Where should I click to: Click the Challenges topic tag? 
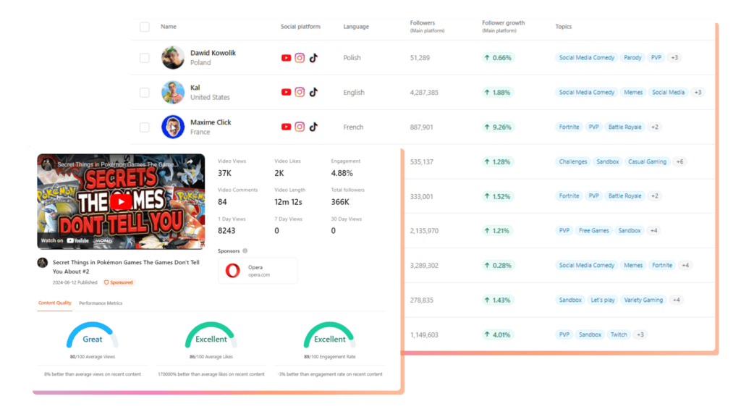[x=573, y=161]
